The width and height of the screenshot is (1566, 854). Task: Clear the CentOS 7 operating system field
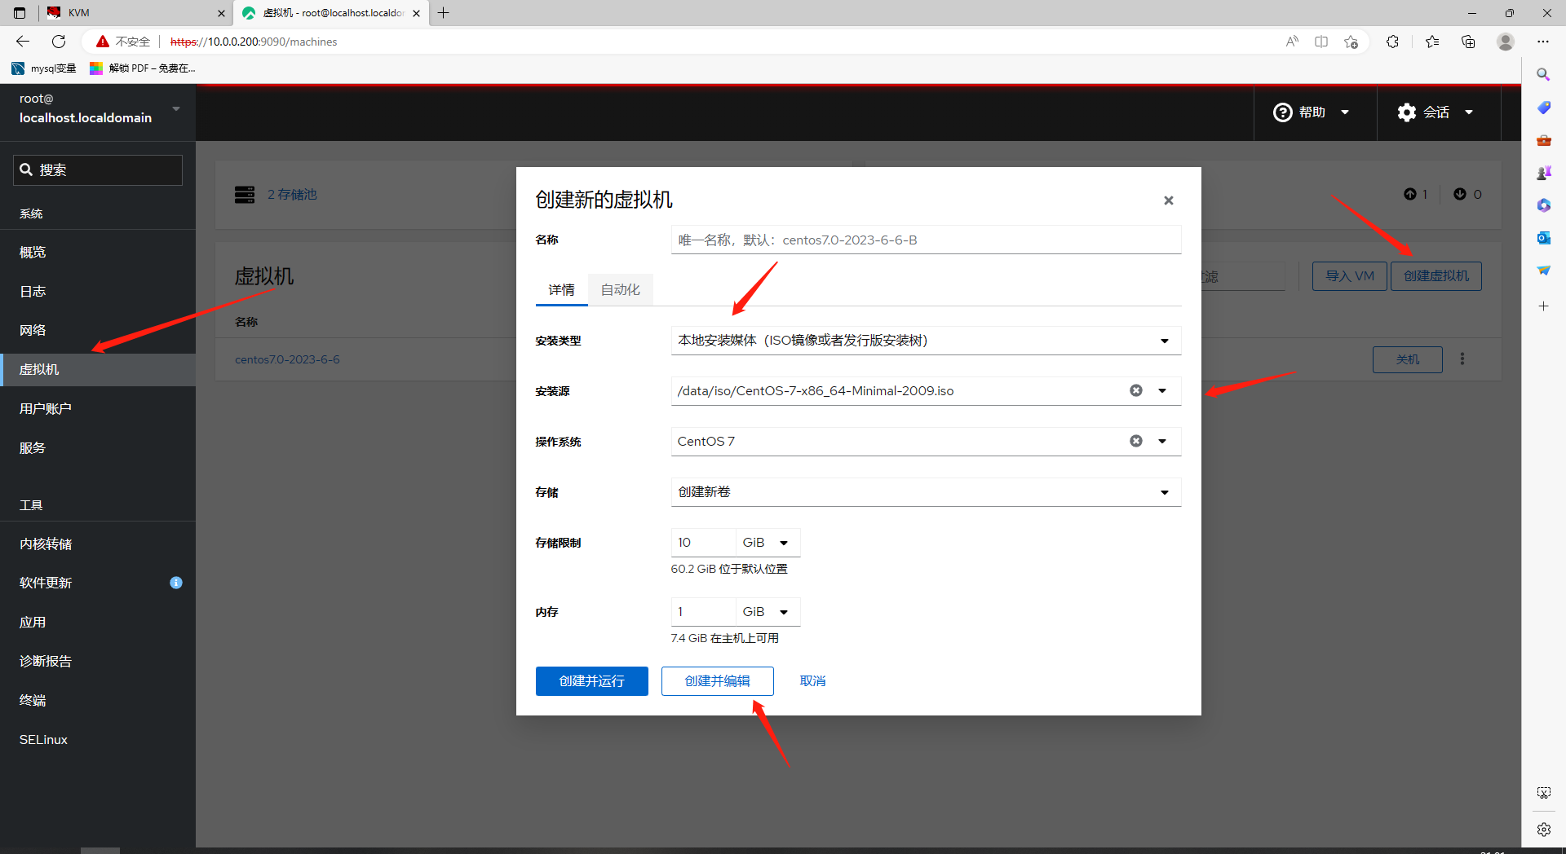(x=1135, y=442)
